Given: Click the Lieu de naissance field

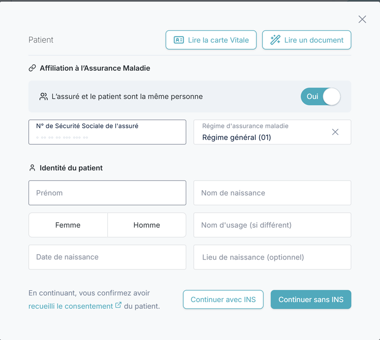Looking at the screenshot, I should pyautogui.click(x=272, y=257).
